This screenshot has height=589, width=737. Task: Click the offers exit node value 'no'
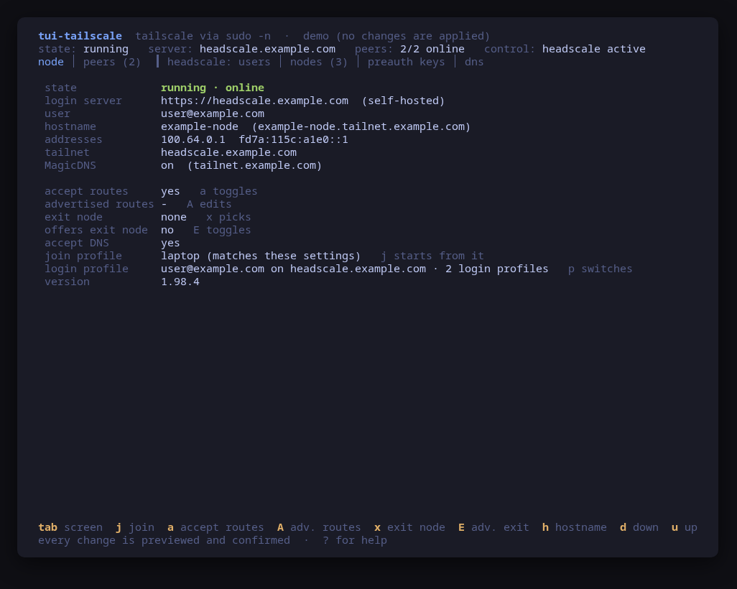pyautogui.click(x=167, y=230)
